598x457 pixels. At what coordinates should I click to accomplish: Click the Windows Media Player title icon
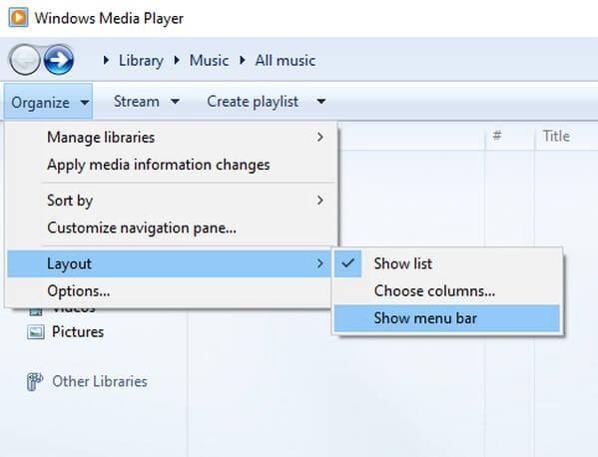click(x=18, y=18)
